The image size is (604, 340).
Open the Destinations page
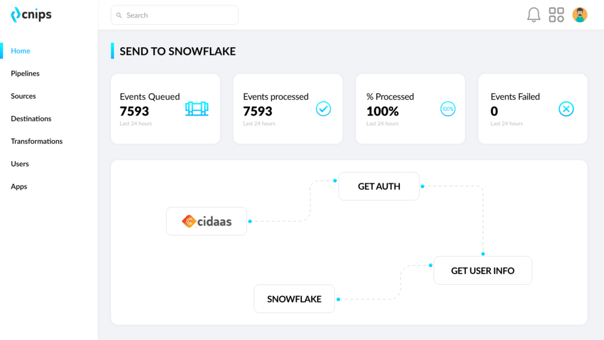coord(31,118)
